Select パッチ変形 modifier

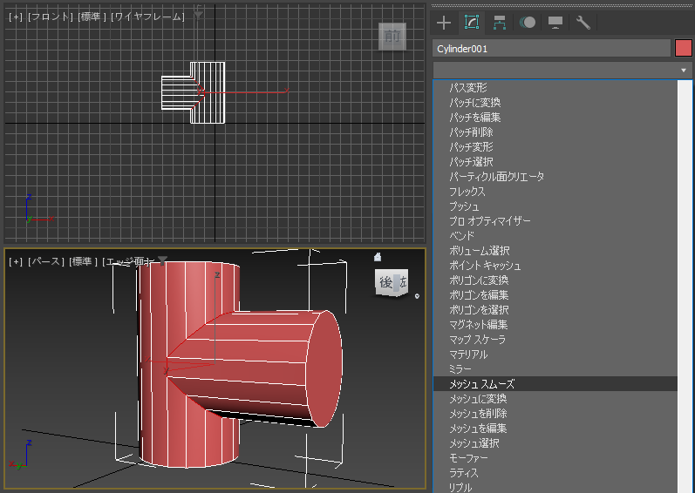[x=555, y=147]
